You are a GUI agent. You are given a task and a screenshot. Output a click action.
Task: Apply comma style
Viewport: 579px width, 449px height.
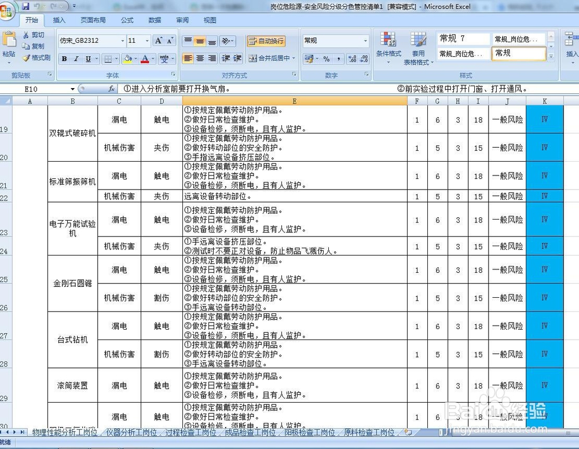coord(338,59)
